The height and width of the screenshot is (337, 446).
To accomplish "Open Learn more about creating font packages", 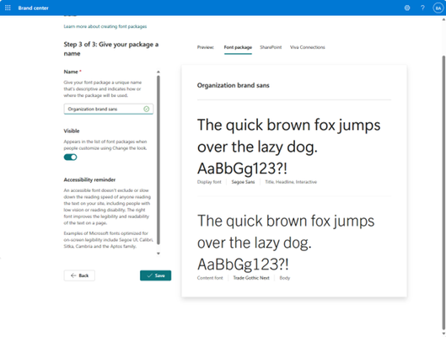I will [x=105, y=26].
